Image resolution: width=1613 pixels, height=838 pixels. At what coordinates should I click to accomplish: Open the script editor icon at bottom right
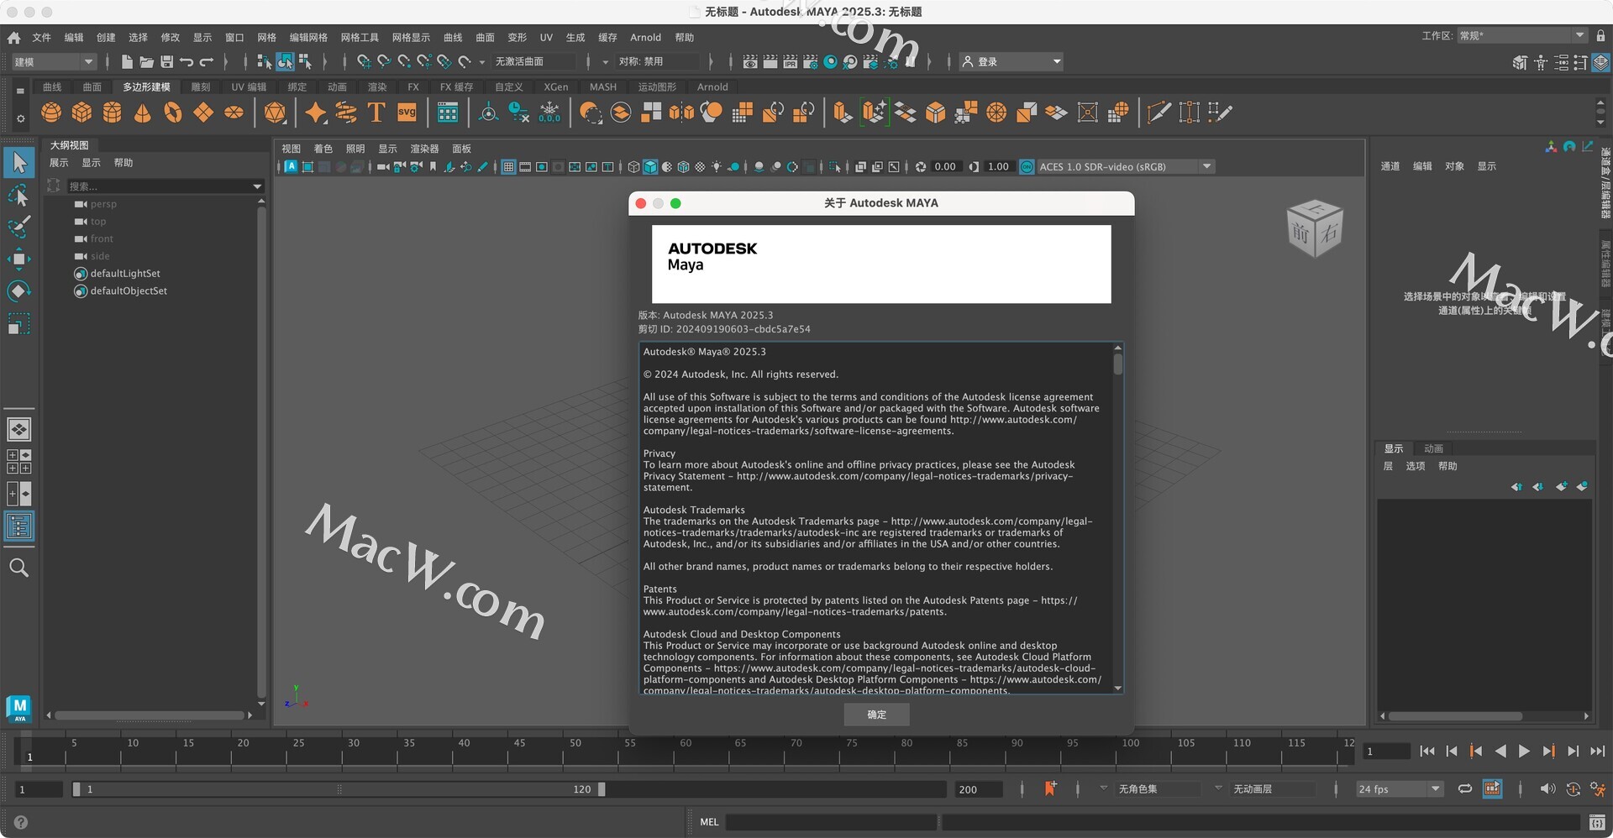(1597, 823)
